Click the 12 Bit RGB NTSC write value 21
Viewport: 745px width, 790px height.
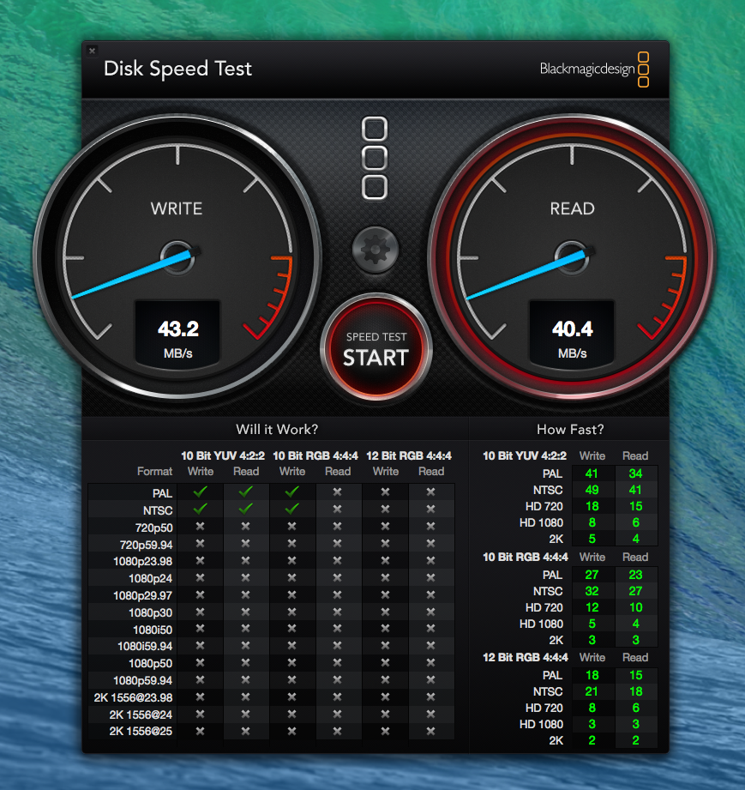(x=592, y=691)
